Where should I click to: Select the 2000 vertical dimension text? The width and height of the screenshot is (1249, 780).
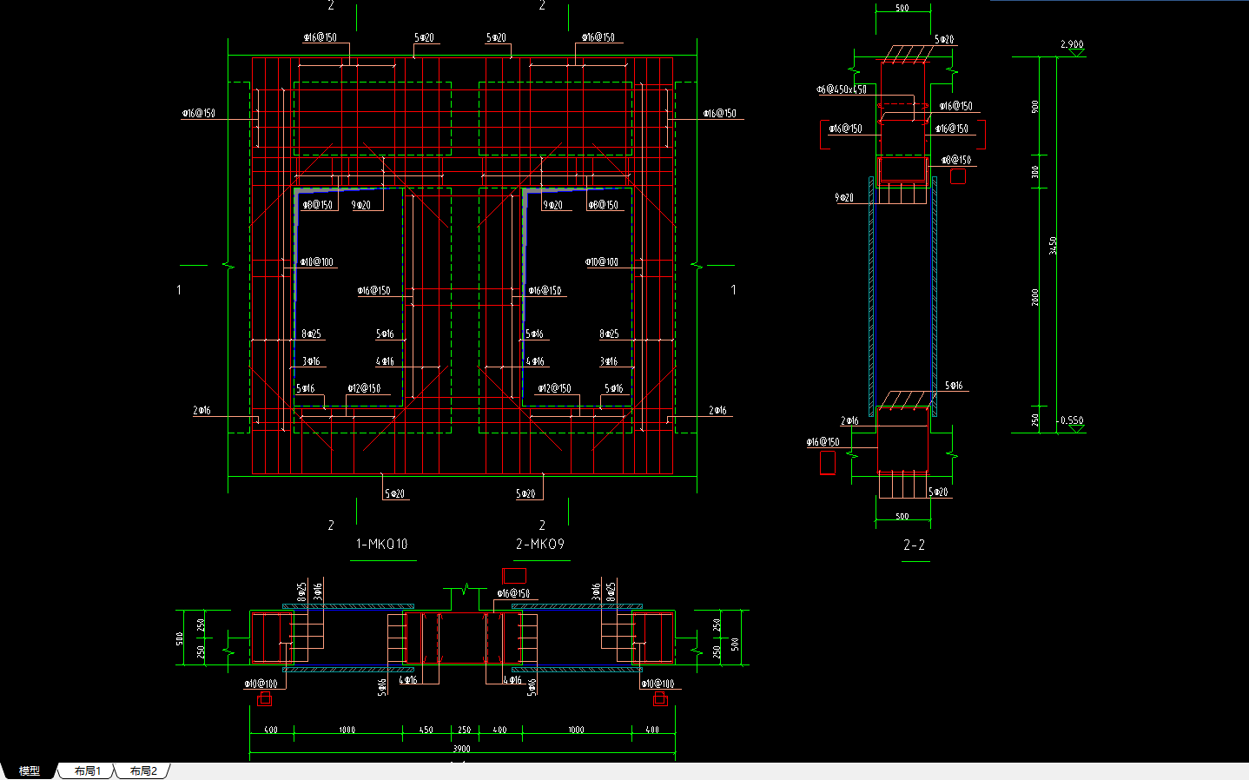(x=1035, y=297)
